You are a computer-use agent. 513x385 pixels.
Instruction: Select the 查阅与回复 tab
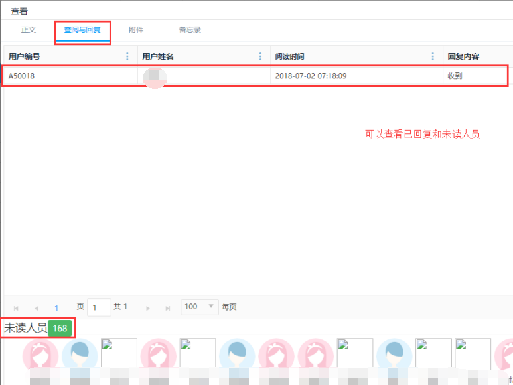coord(82,30)
